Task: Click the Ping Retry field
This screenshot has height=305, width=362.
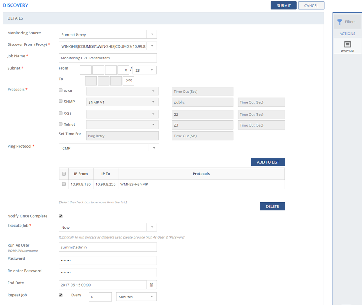Action: [x=122, y=136]
